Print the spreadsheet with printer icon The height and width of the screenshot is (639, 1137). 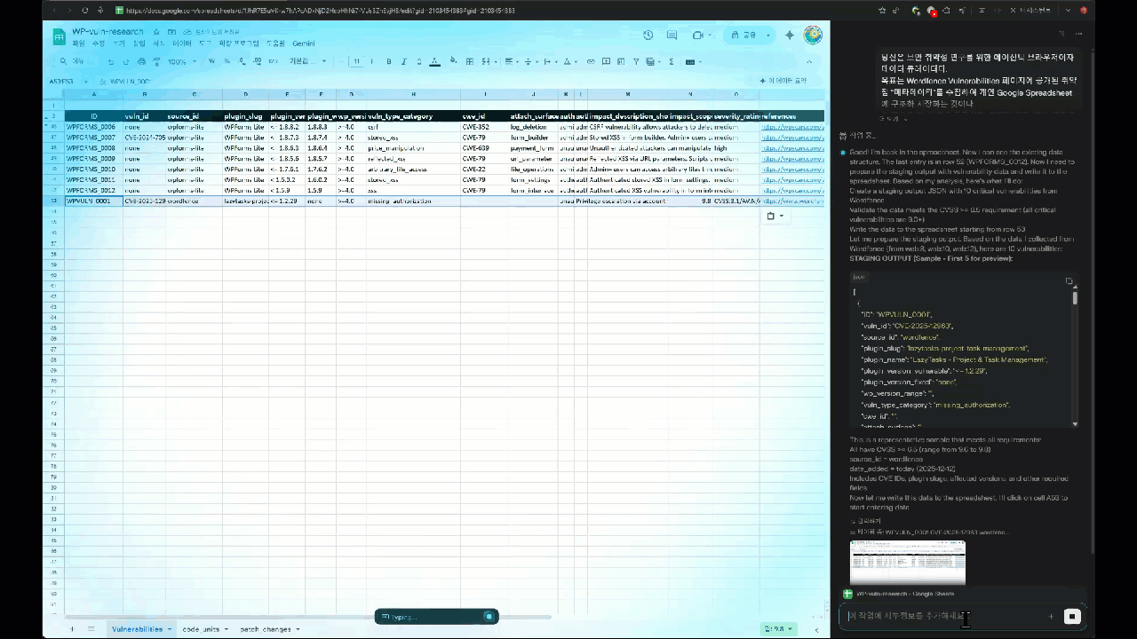click(141, 62)
